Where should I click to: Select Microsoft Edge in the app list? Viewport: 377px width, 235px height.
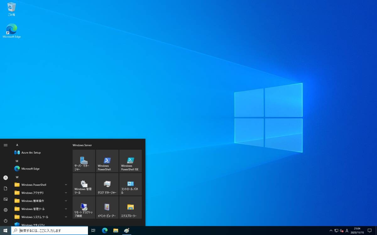pyautogui.click(x=30, y=169)
